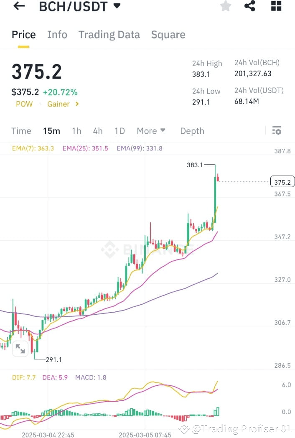Tap the POW token label
The height and width of the screenshot is (438, 295).
pyautogui.click(x=24, y=104)
